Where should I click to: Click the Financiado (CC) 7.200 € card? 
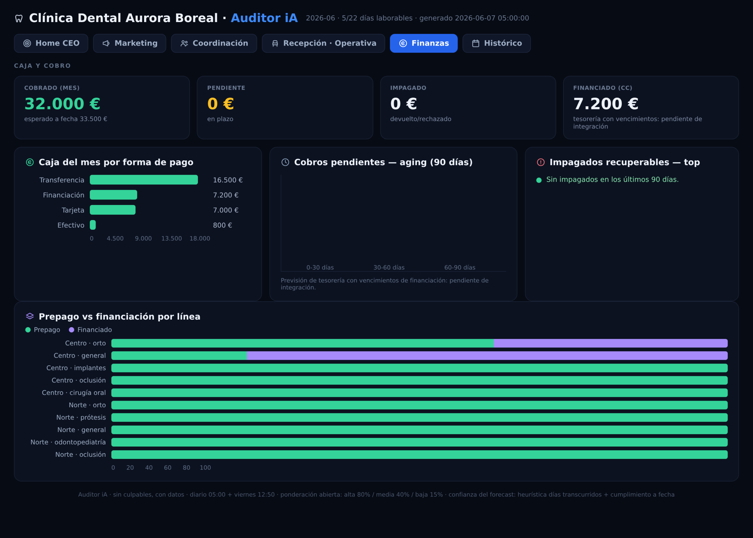tap(651, 108)
